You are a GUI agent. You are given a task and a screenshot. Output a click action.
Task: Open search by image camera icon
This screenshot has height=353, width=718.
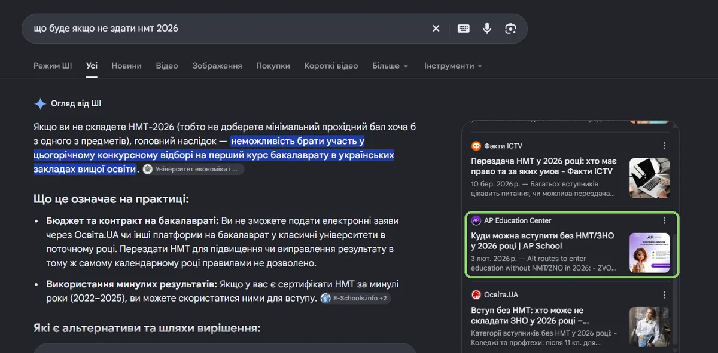pos(510,29)
